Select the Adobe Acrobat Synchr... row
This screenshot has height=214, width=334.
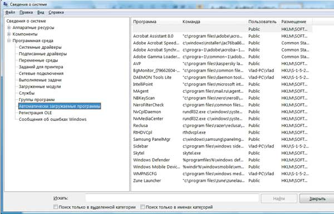point(222,50)
